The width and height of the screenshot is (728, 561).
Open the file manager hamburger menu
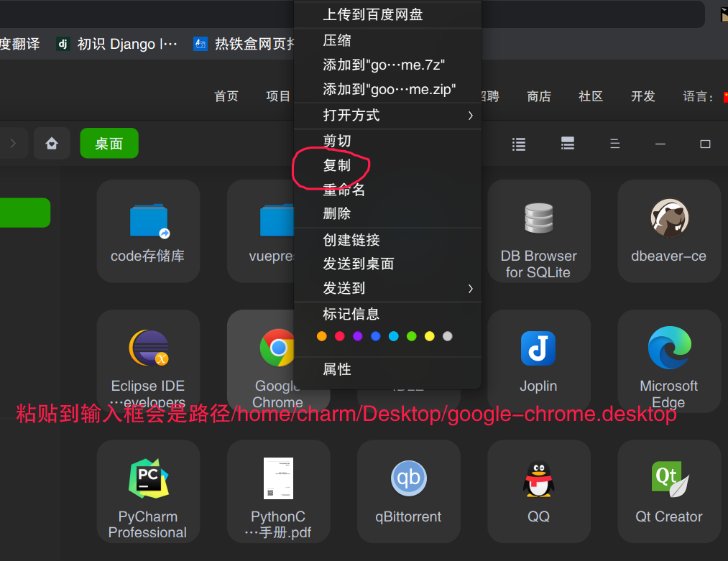[x=614, y=144]
